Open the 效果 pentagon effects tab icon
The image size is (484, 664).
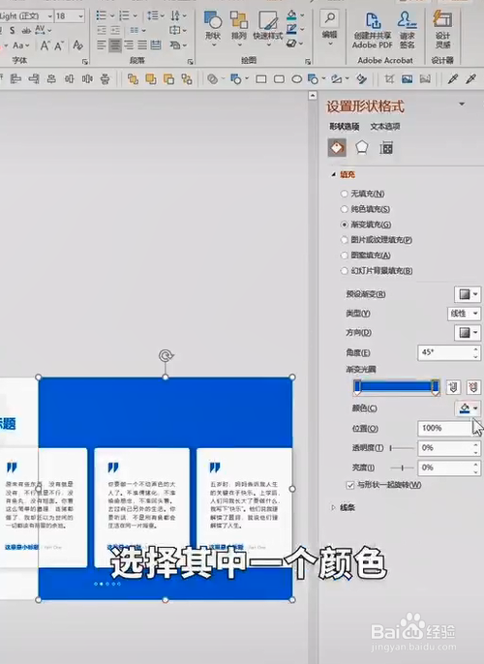(361, 148)
